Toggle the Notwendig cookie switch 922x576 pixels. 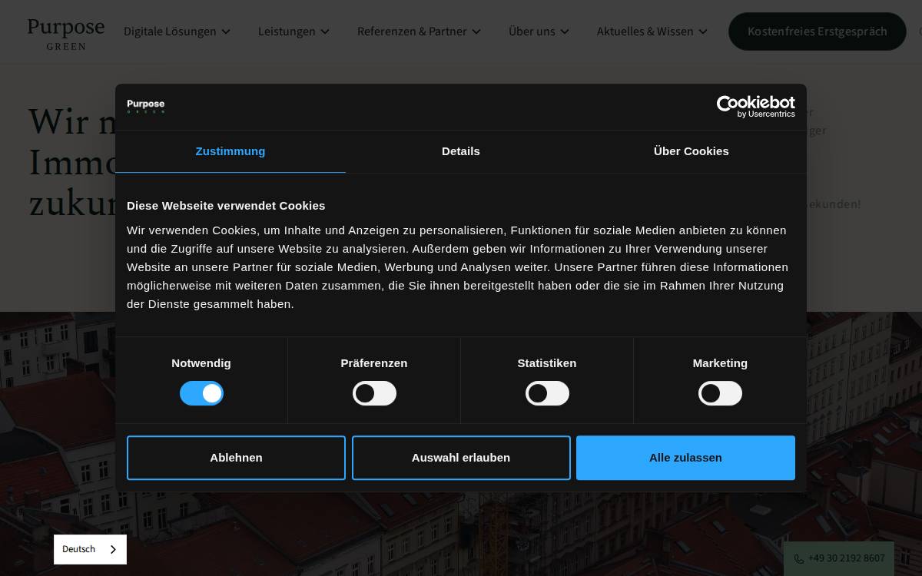coord(201,393)
